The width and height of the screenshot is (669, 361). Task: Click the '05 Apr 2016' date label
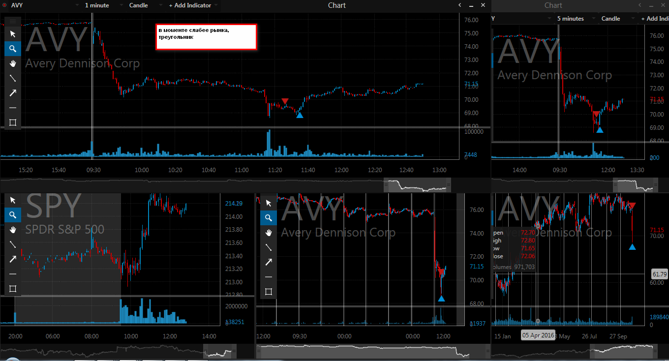coord(538,335)
